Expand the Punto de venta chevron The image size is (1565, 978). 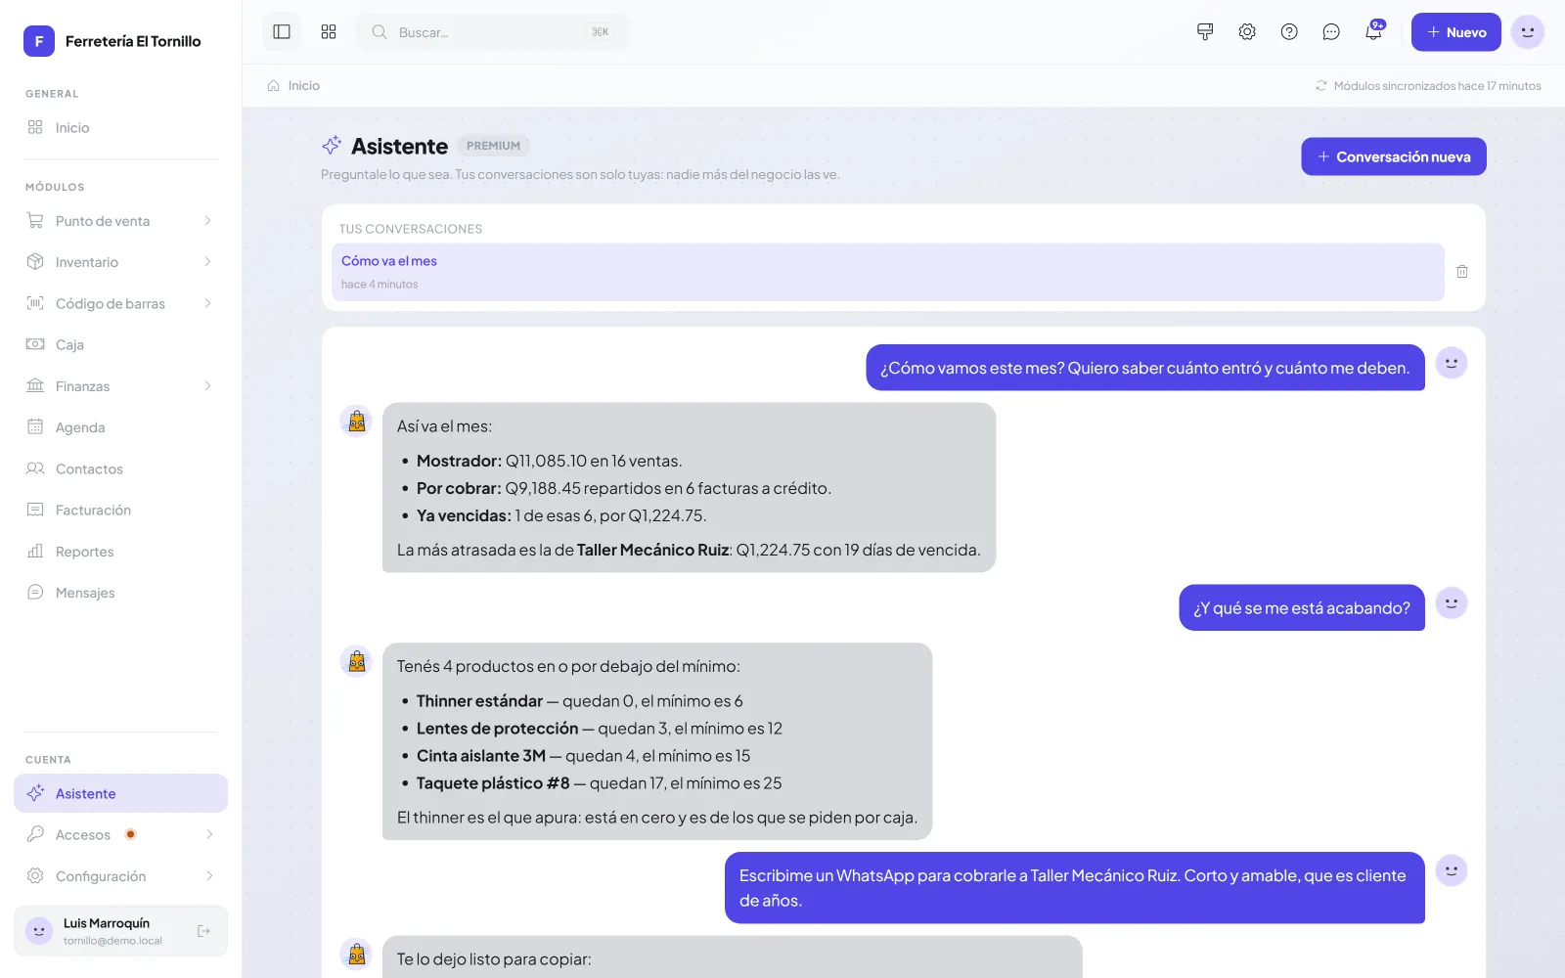pos(207,221)
